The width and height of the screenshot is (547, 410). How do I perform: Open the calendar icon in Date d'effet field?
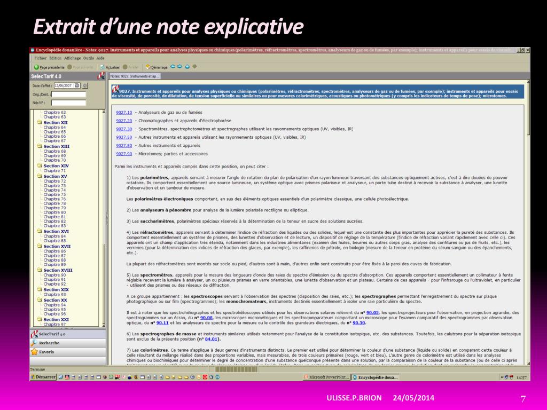pyautogui.click(x=77, y=85)
